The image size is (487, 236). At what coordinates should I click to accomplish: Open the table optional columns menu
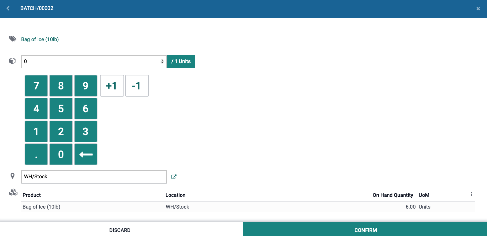click(471, 194)
